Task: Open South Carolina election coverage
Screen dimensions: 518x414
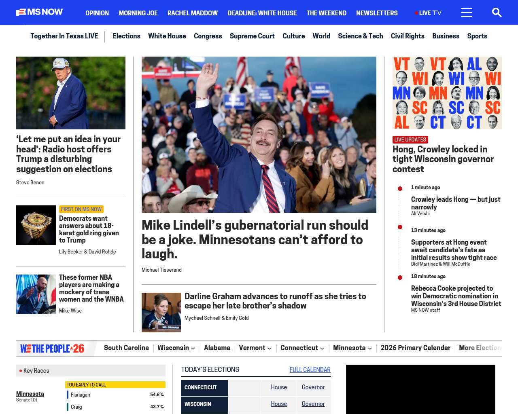Action: [x=126, y=348]
